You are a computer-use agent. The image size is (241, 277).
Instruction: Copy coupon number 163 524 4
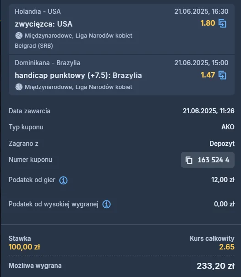click(x=208, y=160)
